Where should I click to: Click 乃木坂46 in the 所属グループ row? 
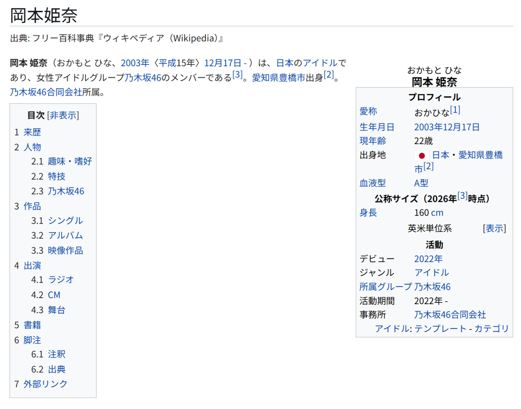[432, 287]
